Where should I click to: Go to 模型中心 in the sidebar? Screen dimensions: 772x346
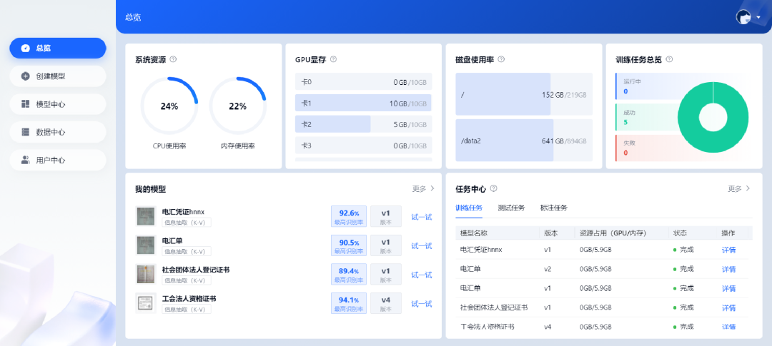tap(58, 104)
